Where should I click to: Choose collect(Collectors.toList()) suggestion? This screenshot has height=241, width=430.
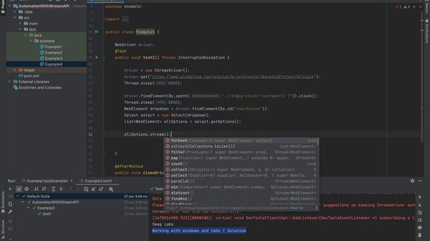[241, 146]
